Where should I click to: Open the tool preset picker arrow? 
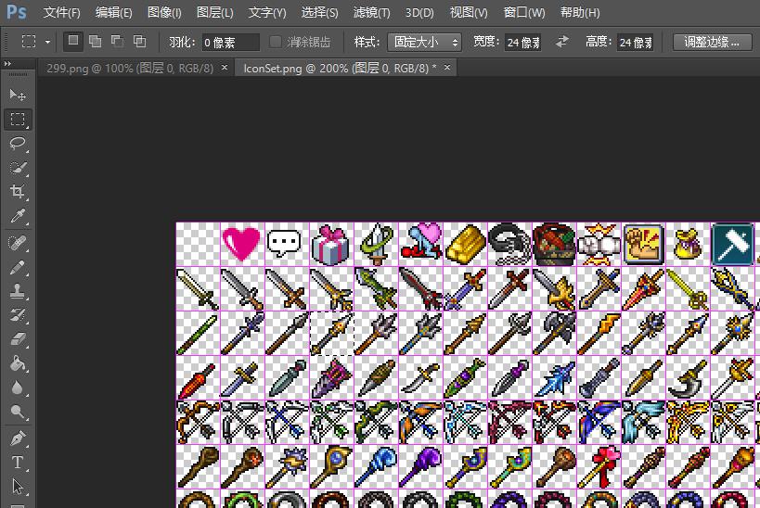(x=47, y=42)
